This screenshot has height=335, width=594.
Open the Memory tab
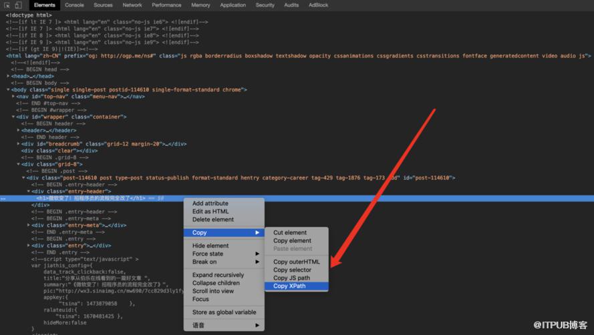tap(200, 5)
